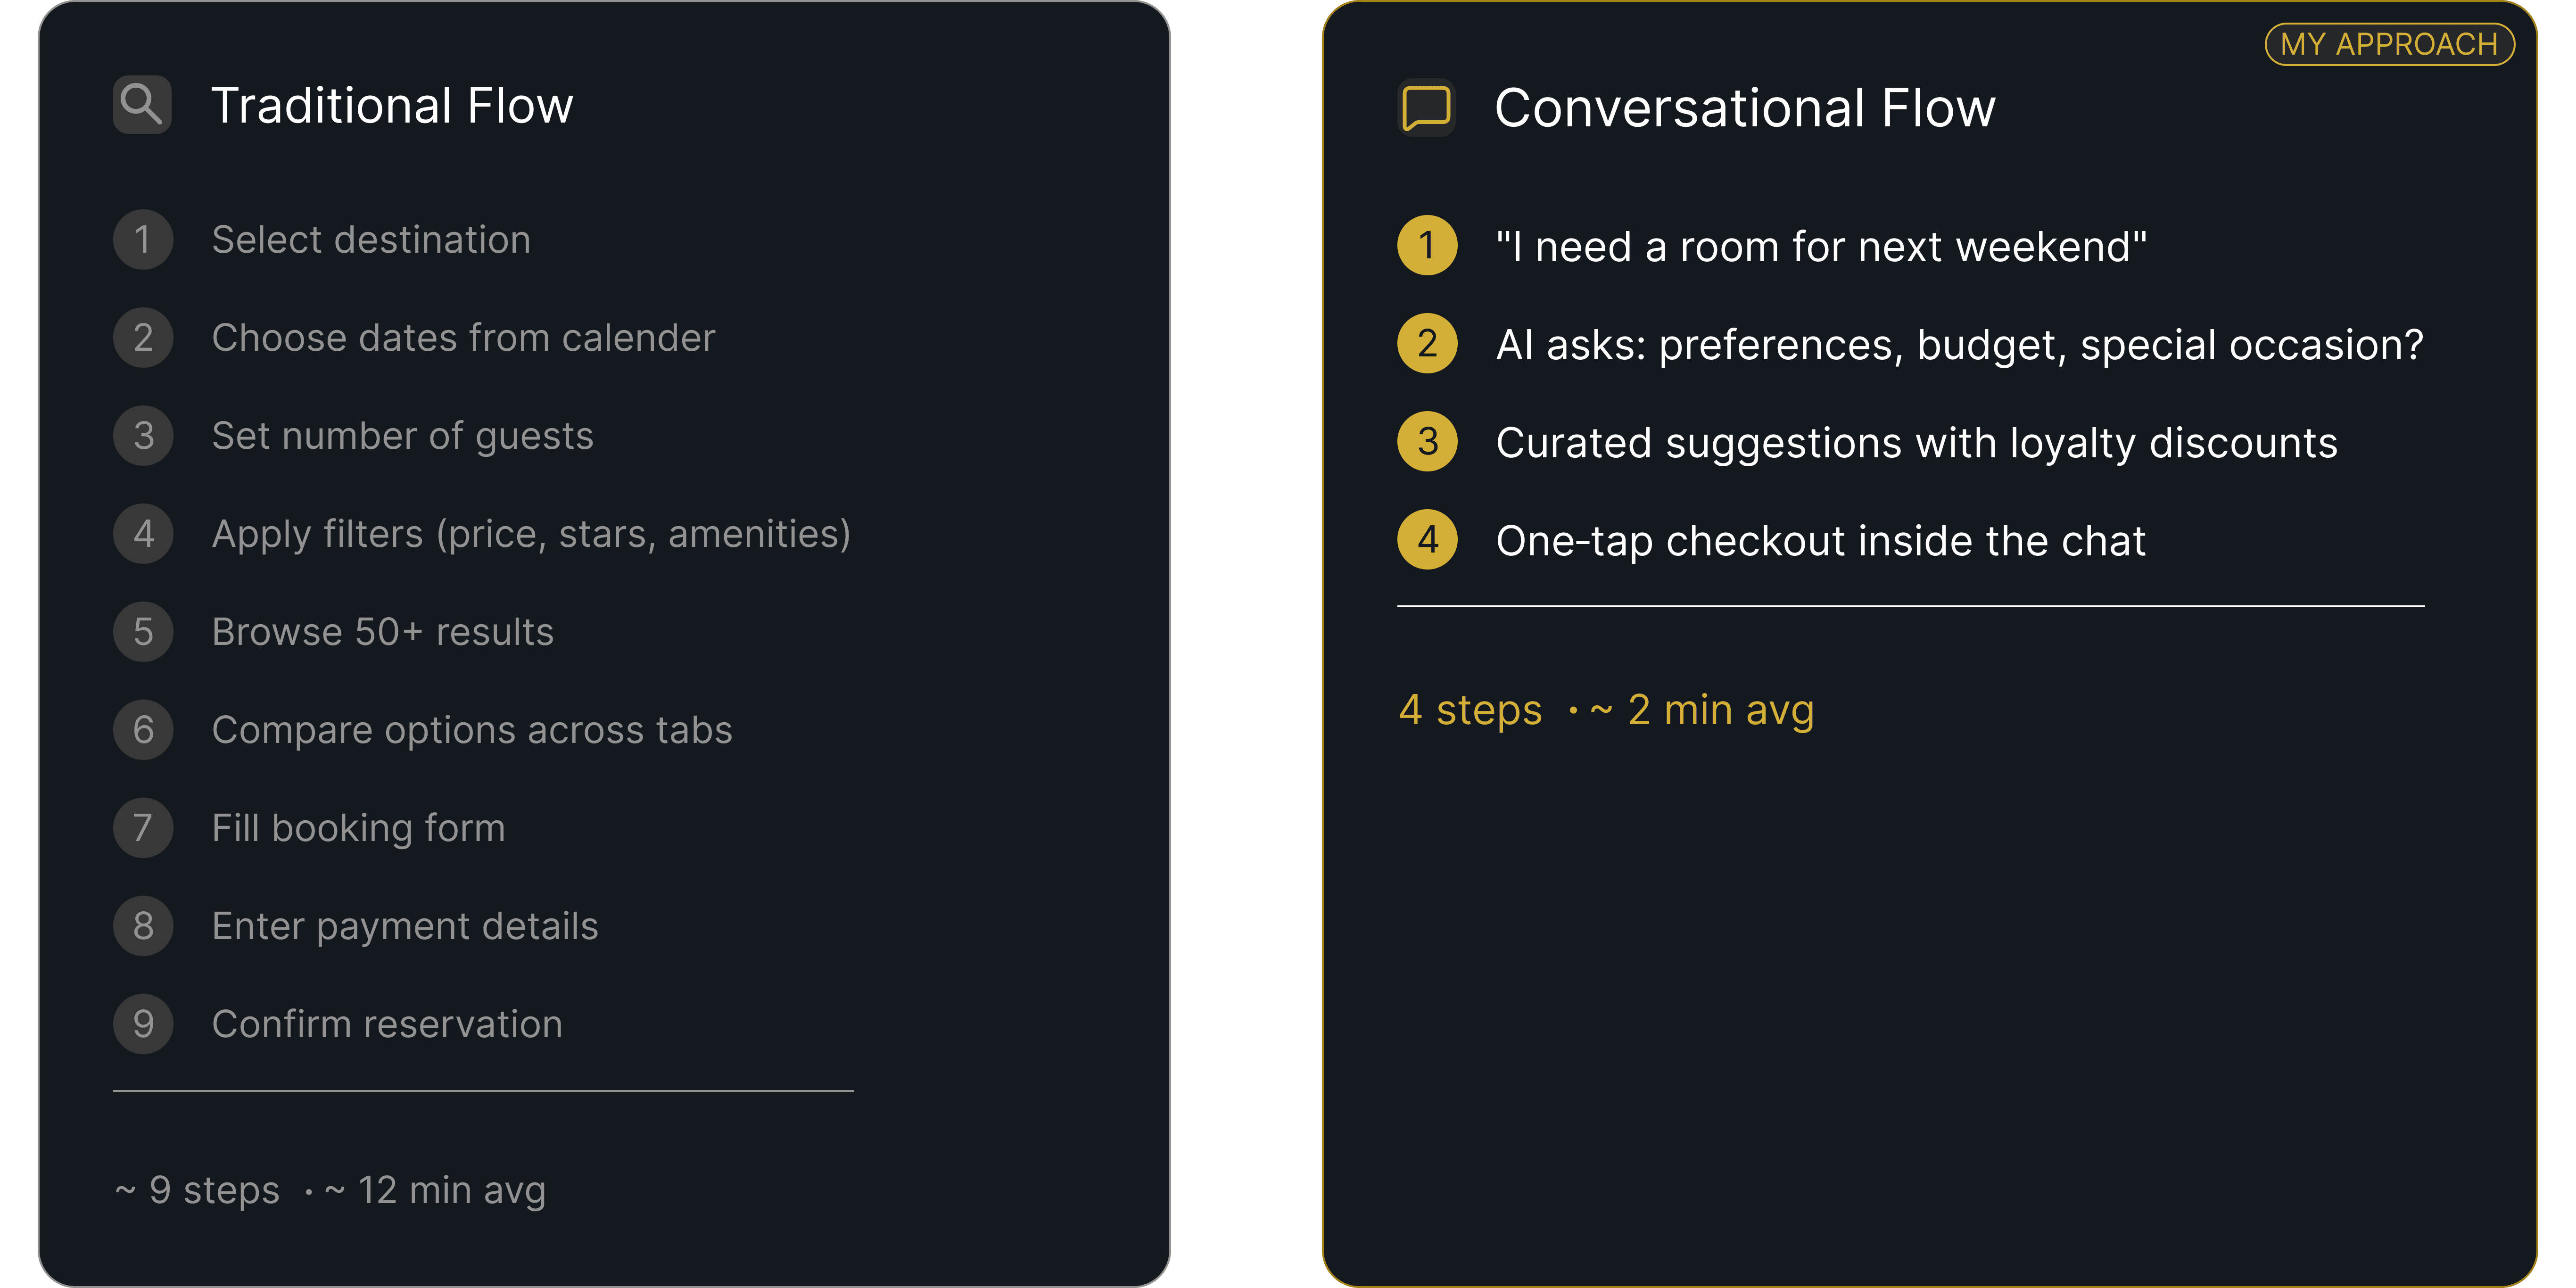This screenshot has width=2576, height=1288.
Task: Click "Apply filters (price, stars, amenities)" text
Action: (531, 534)
